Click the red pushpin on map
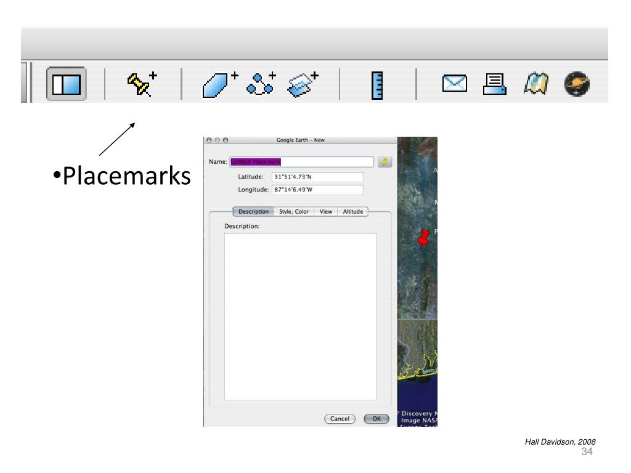 click(x=423, y=238)
